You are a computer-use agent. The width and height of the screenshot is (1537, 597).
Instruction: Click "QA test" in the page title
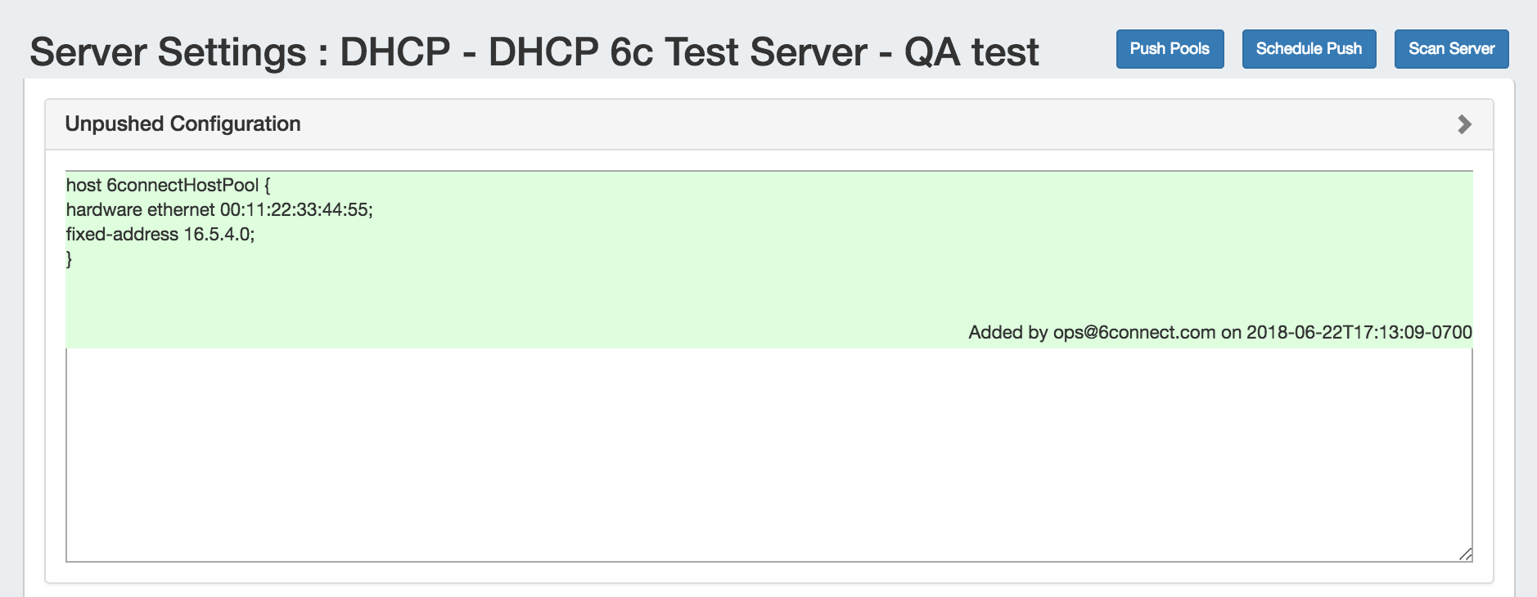click(x=971, y=52)
